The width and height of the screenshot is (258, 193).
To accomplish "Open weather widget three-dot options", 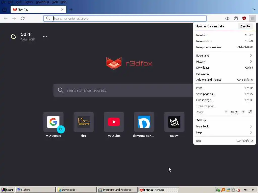I will point(45,36).
